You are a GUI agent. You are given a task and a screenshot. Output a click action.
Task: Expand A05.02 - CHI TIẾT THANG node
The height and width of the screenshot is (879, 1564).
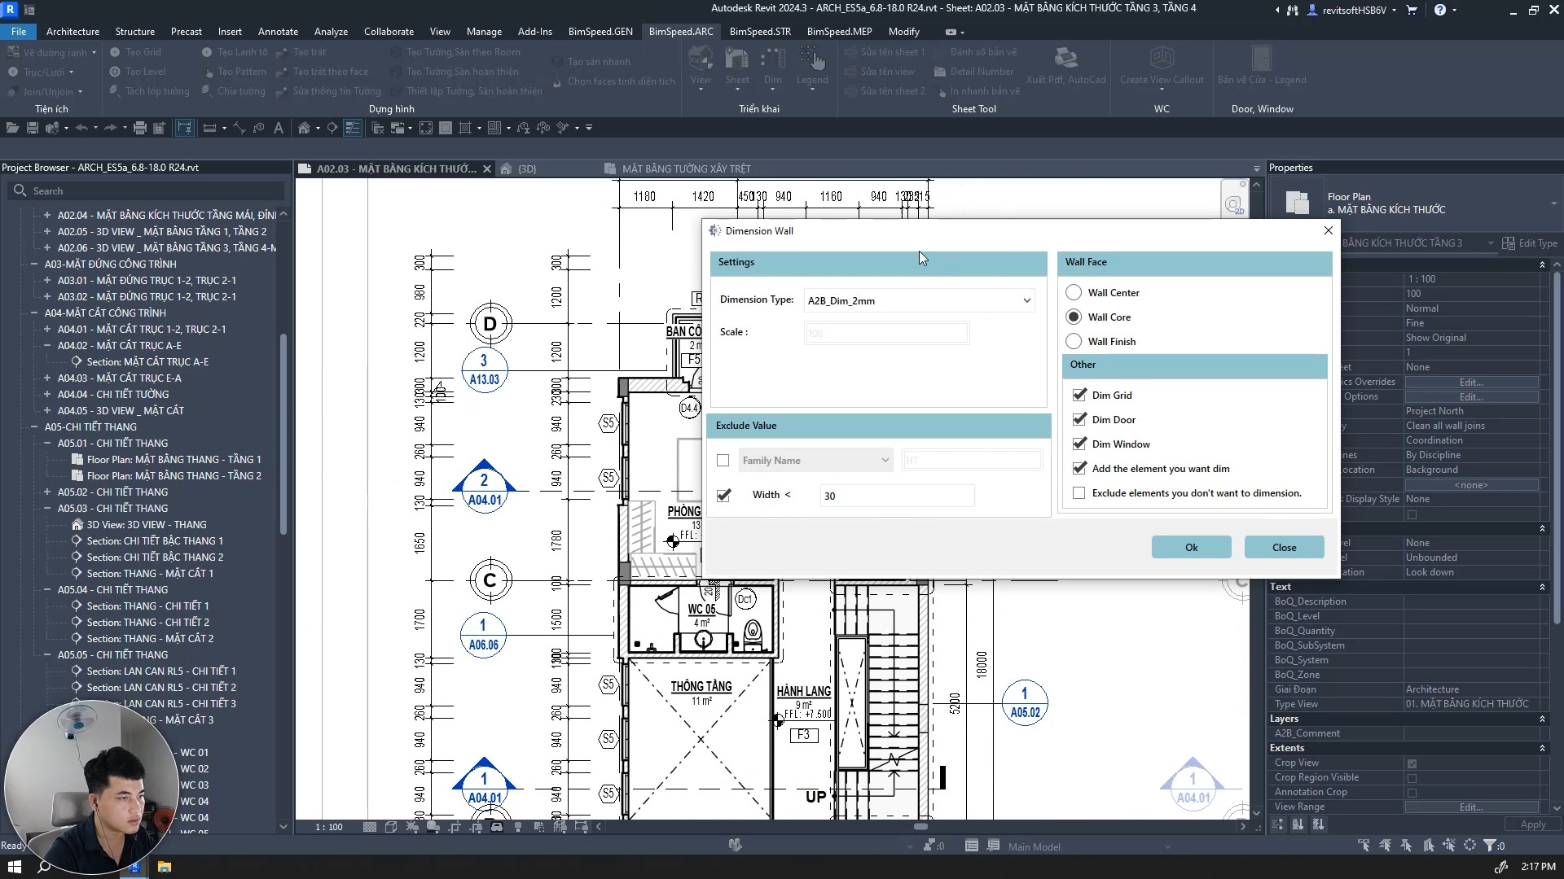47,492
